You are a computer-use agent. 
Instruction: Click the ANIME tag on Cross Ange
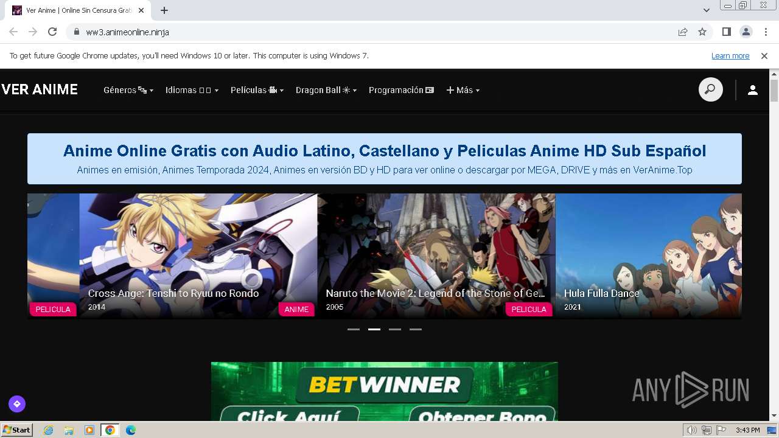(x=296, y=309)
